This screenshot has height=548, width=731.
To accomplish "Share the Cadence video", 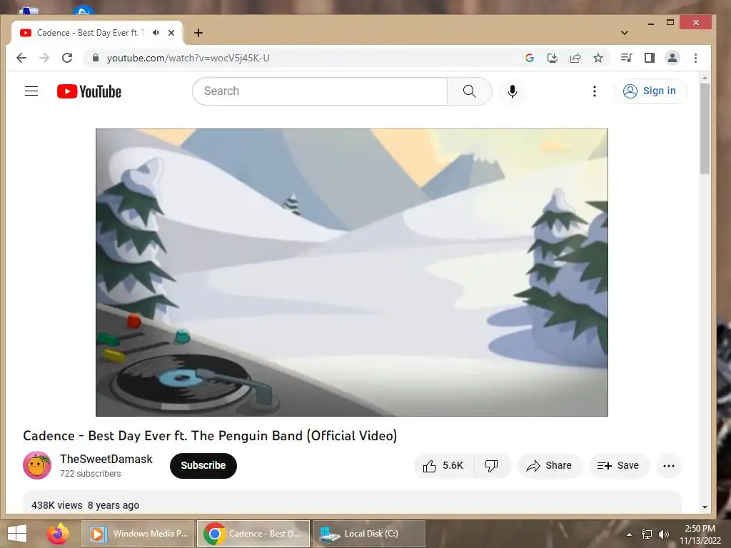I will click(549, 465).
